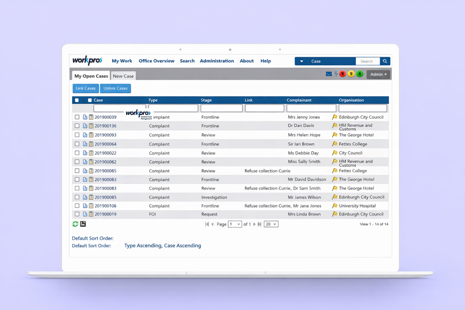Change the page size using the 20 dropdown

tap(271, 224)
